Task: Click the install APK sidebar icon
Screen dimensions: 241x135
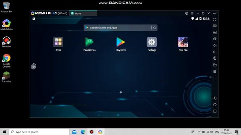Action: [215, 32]
